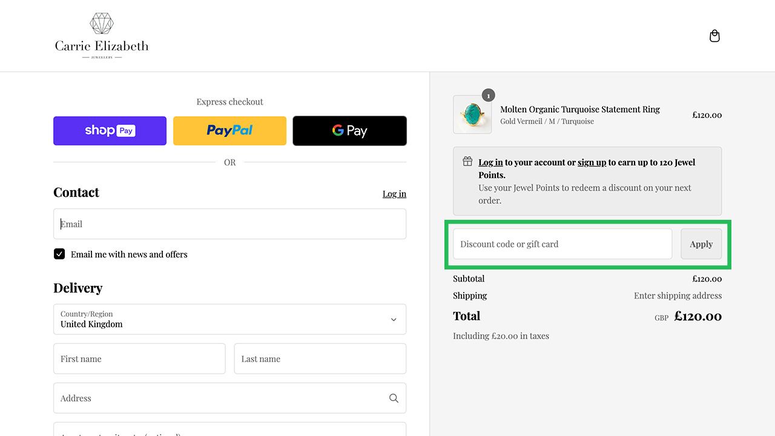Image resolution: width=775 pixels, height=436 pixels.
Task: Click the turquoise ring product thumbnail
Action: pos(472,114)
